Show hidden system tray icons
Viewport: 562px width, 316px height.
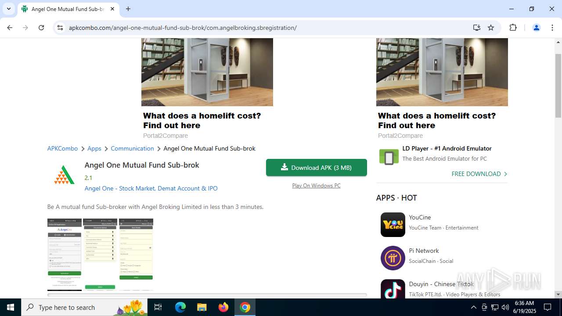(473, 307)
